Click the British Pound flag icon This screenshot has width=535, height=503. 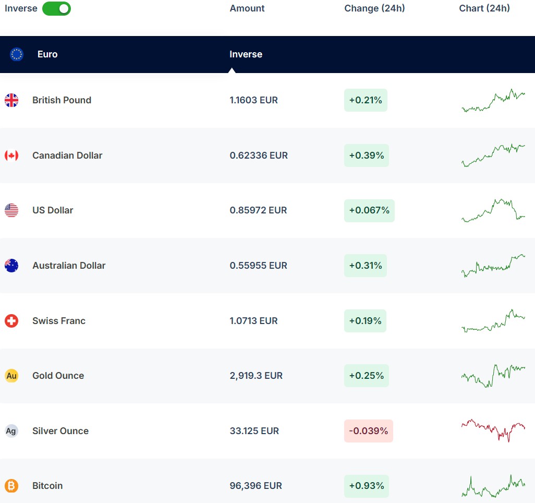[11, 100]
